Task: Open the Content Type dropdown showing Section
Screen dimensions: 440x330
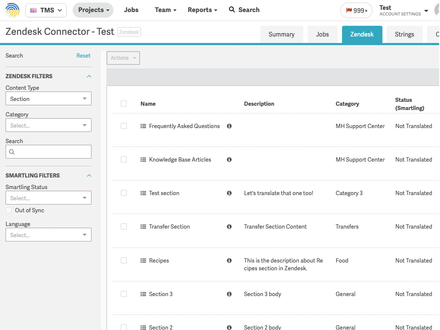Action: click(x=48, y=98)
